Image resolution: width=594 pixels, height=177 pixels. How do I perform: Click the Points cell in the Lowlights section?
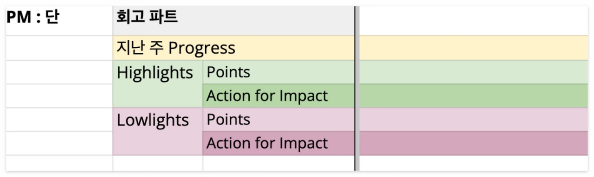pos(278,120)
